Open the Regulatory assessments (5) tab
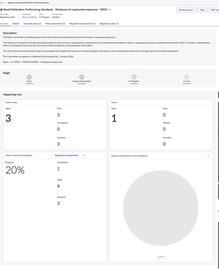Image resolution: width=219 pixels, height=269 pixels. coord(82,24)
